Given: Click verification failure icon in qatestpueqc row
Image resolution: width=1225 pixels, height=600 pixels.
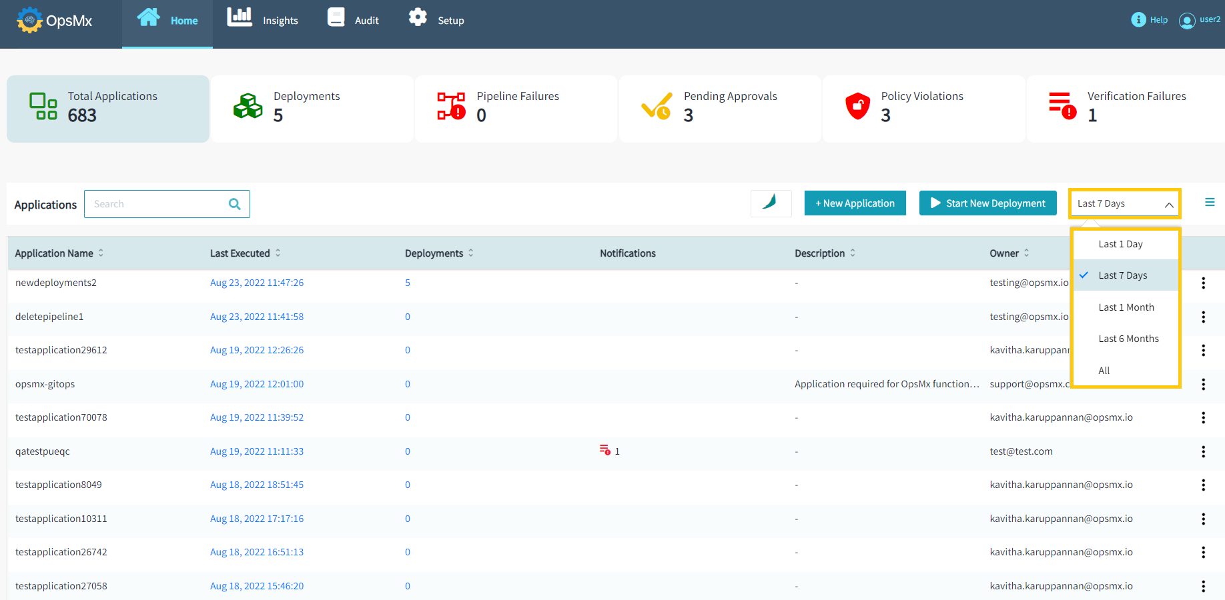Looking at the screenshot, I should [x=605, y=451].
